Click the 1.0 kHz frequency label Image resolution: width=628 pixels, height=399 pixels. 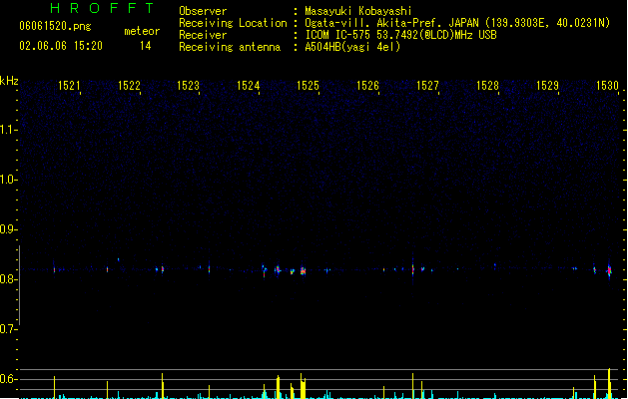[8, 180]
